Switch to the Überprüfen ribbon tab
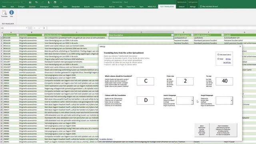The image size is (256, 144). 76,6
